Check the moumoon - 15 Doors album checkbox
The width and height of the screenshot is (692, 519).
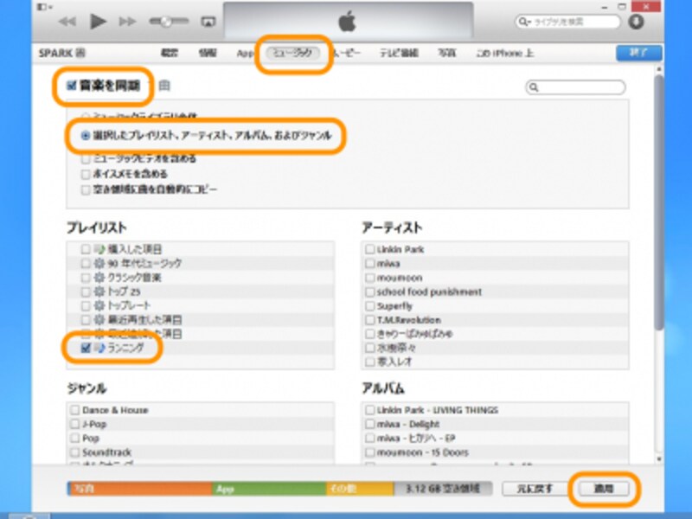370,452
